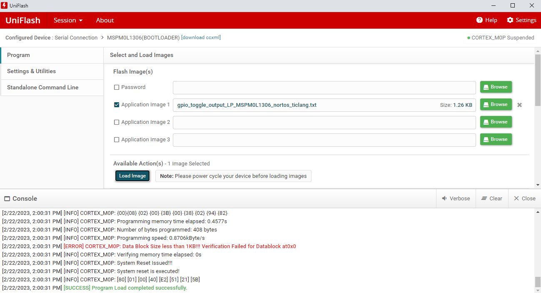Click the UniFlash lightning icon in title bar
Image resolution: width=541 pixels, height=293 pixels.
coord(5,6)
